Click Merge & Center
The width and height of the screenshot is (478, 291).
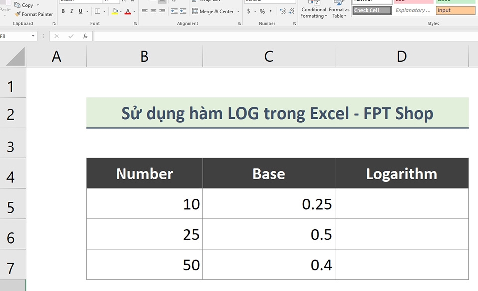click(x=213, y=11)
